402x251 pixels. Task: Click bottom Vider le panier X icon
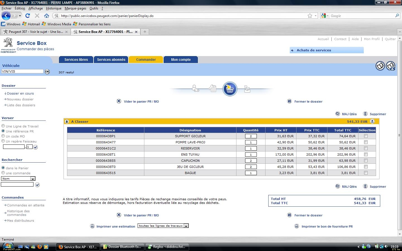119,215
